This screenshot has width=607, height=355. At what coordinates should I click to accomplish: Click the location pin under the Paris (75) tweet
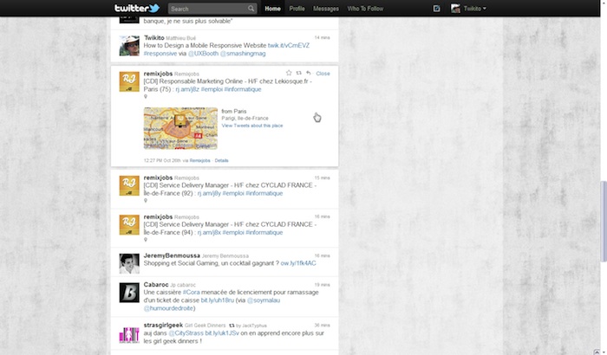pyautogui.click(x=146, y=97)
